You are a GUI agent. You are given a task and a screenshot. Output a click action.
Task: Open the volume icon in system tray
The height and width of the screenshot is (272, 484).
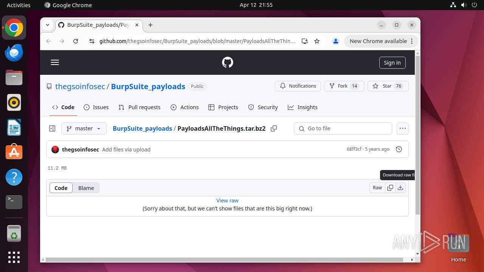[464, 5]
